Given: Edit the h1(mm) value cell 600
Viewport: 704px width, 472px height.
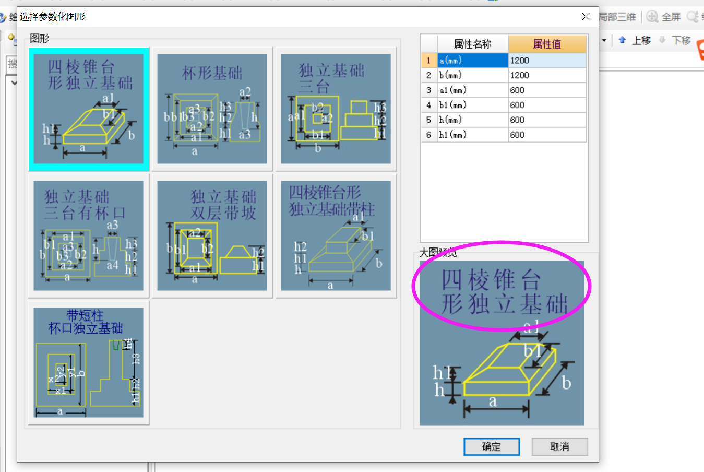Looking at the screenshot, I should click(547, 135).
